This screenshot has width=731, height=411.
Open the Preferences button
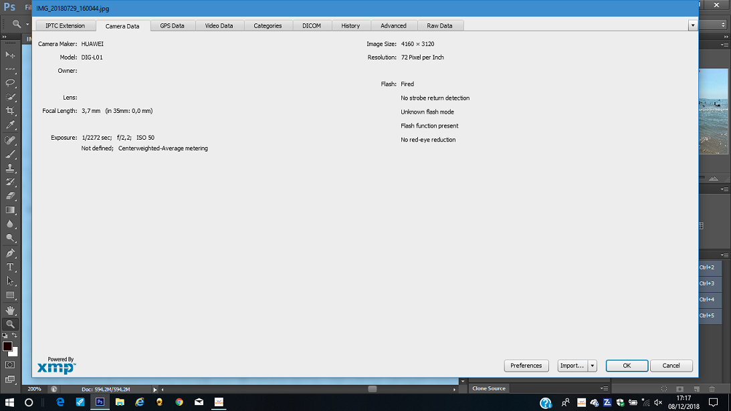tap(526, 366)
